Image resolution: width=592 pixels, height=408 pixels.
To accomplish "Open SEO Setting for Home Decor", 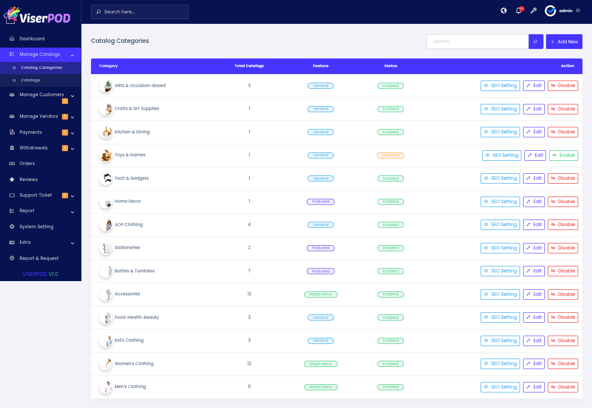I will pyautogui.click(x=500, y=202).
